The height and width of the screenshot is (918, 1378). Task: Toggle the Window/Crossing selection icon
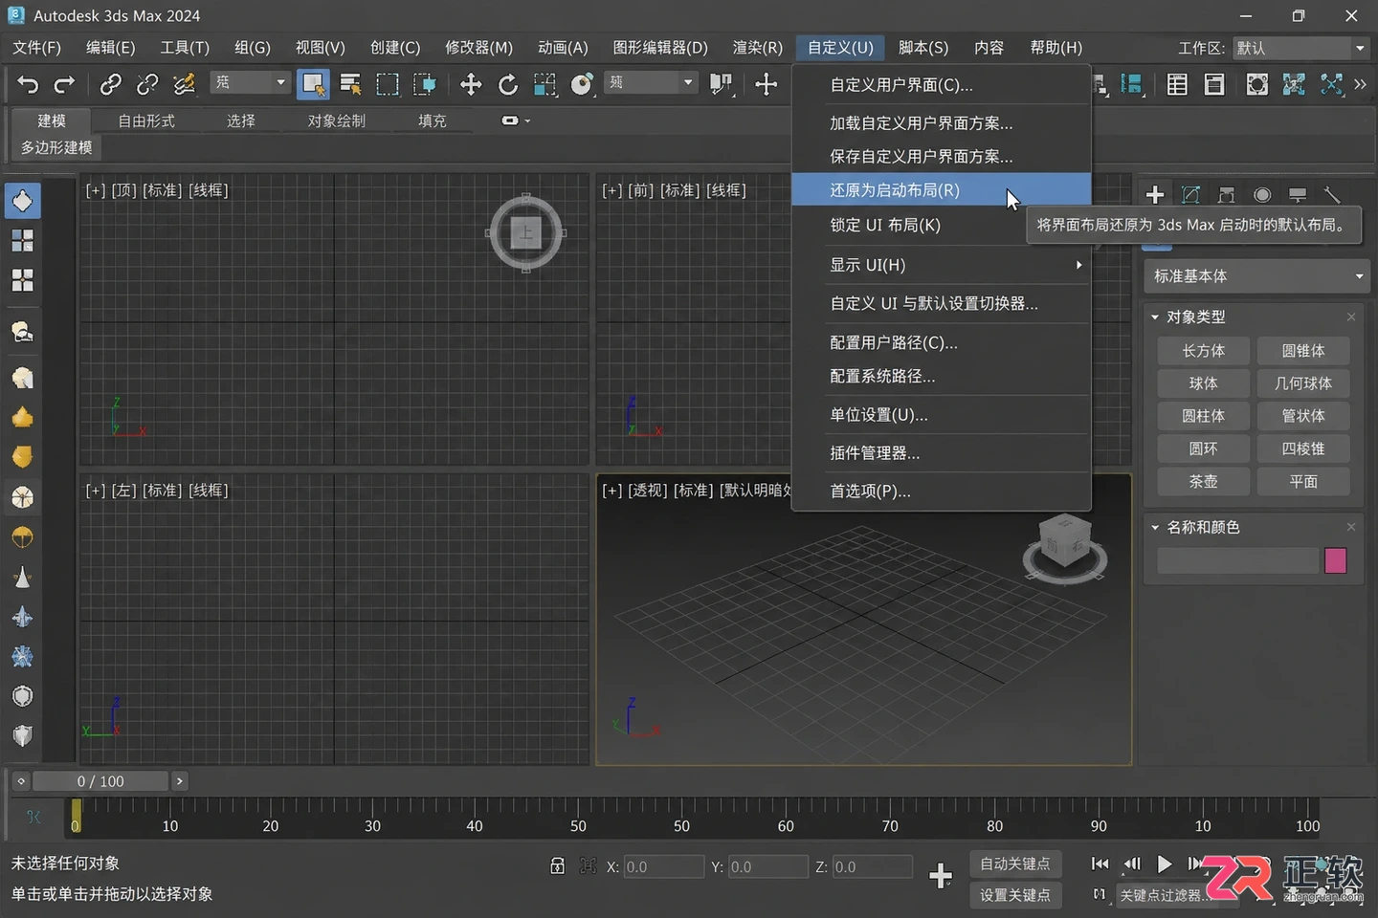point(424,85)
